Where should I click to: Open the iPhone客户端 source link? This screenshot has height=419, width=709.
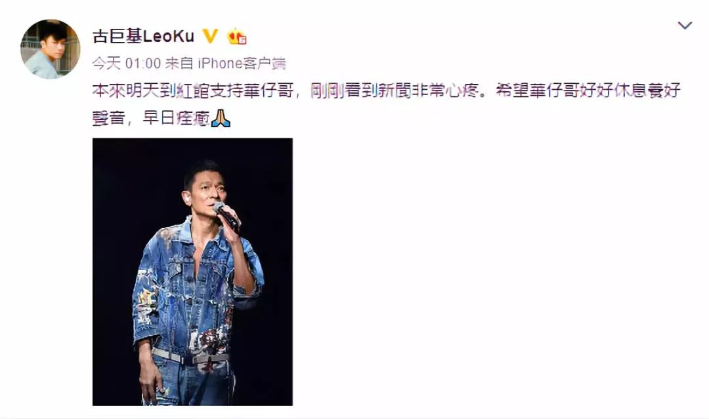tap(242, 63)
